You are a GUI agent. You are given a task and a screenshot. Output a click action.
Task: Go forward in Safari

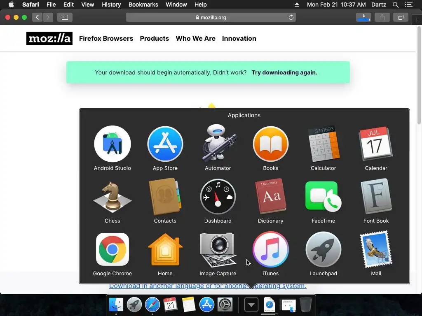[x=48, y=17]
